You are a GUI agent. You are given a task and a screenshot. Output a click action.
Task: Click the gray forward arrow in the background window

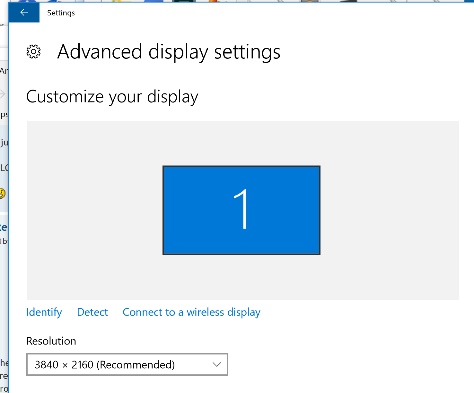[x=3, y=94]
